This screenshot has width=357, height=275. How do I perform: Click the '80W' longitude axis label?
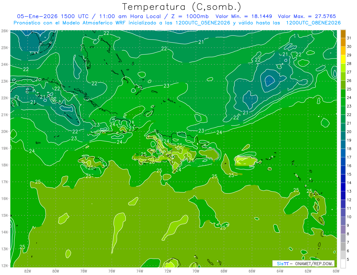pyautogui.click(x=55, y=271)
